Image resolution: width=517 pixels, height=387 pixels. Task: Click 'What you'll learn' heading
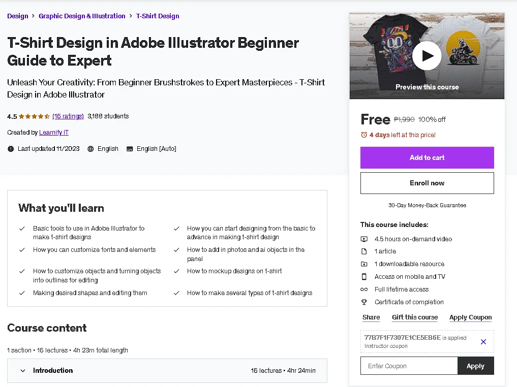tap(61, 208)
